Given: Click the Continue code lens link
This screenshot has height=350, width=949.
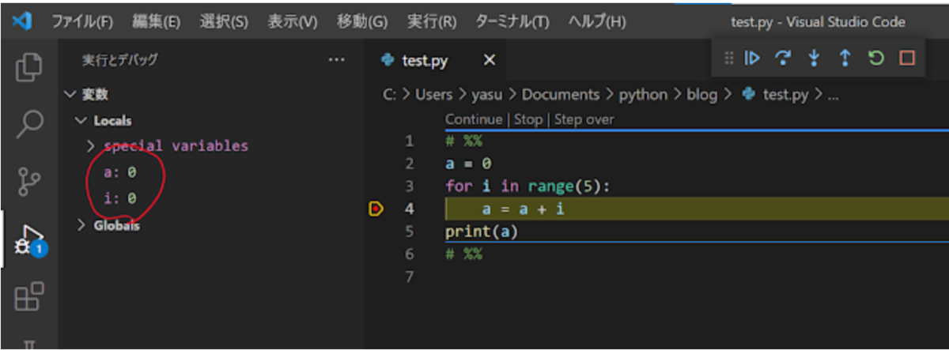Looking at the screenshot, I should 473,119.
